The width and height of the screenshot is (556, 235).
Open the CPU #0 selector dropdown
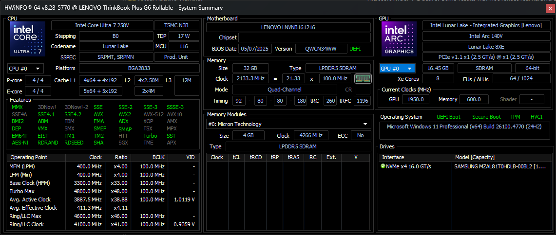point(25,68)
